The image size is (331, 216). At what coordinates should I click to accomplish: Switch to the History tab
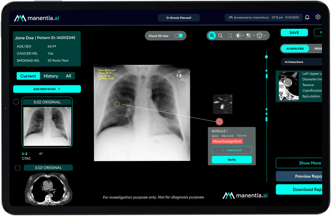point(51,76)
